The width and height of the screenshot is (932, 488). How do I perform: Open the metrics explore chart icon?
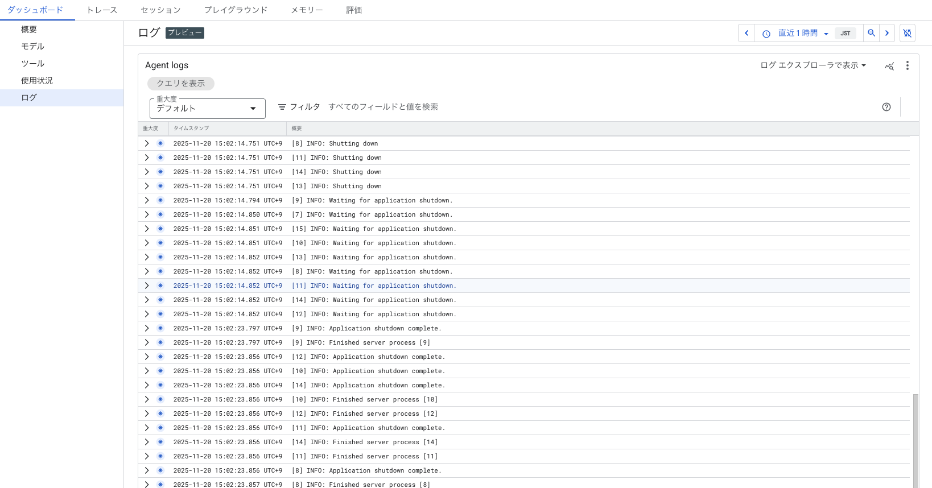(889, 66)
